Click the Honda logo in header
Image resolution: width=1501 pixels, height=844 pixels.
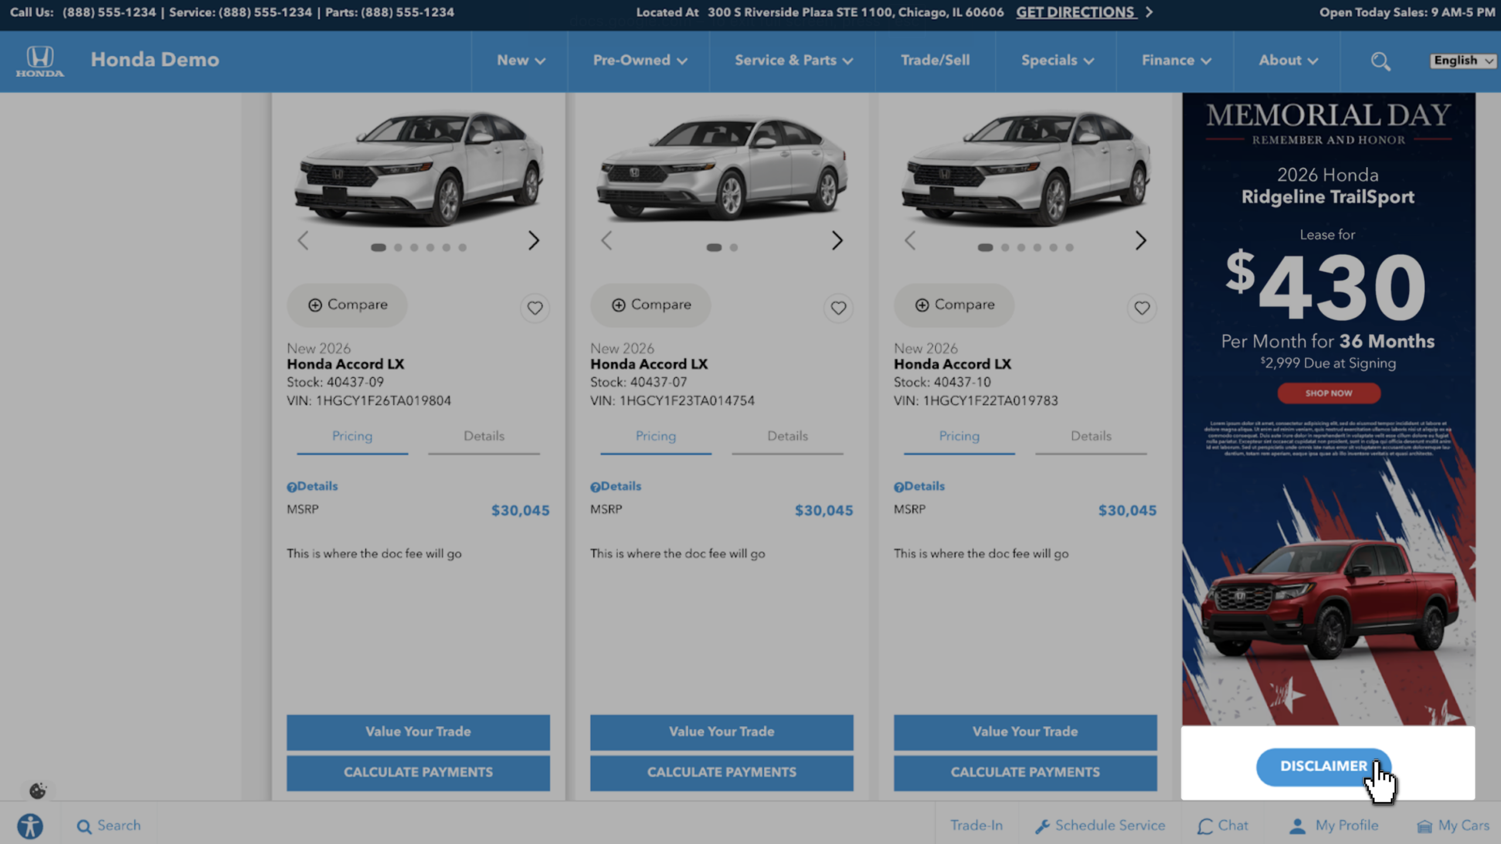40,61
